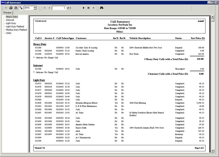Click the Call Summary report title
This screenshot has height=157, width=219.
pos(120,22)
